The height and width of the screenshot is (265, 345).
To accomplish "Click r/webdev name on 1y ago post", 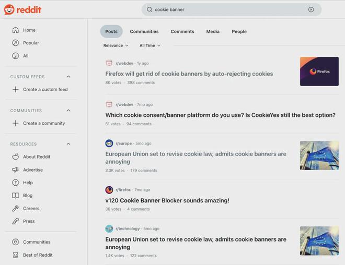I will tap(124, 63).
